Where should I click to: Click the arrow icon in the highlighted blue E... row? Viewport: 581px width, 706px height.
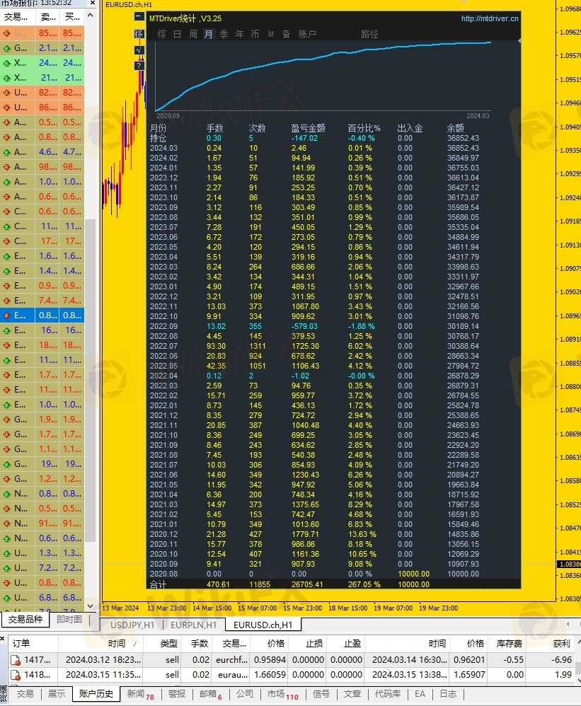pos(7,316)
